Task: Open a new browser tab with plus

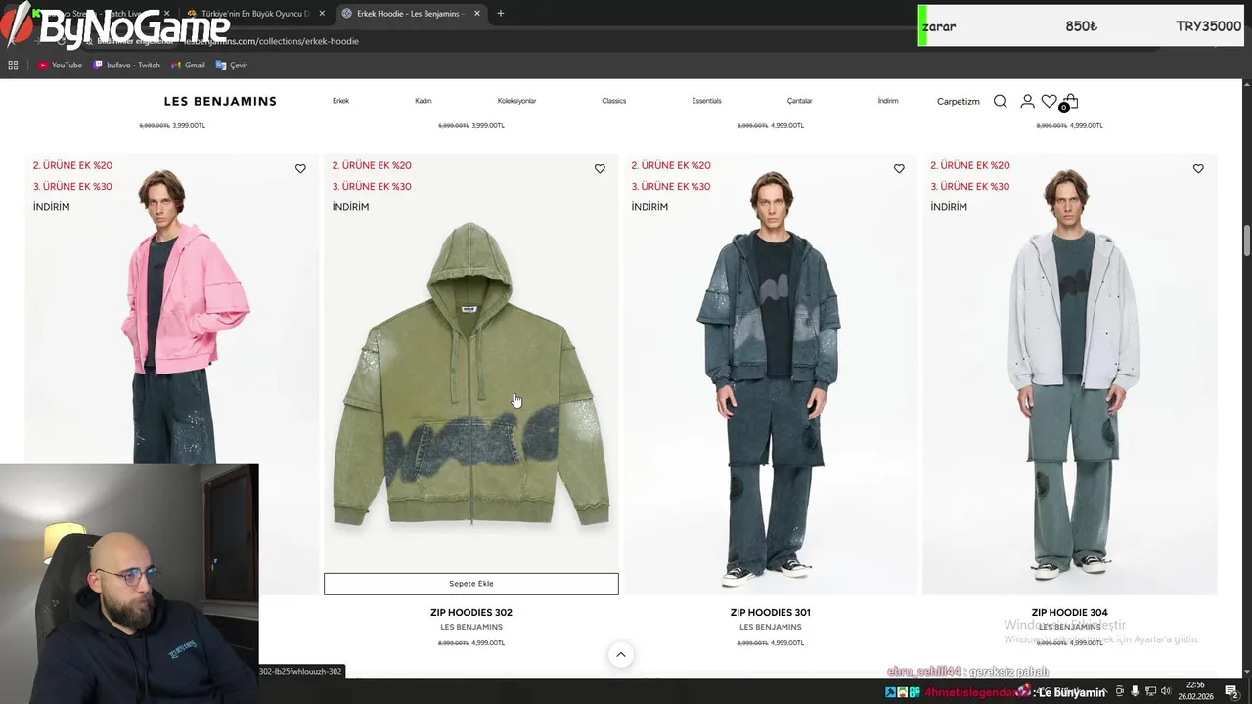Action: [501, 14]
